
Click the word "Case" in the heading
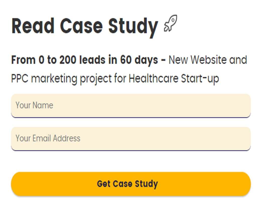tap(81, 26)
